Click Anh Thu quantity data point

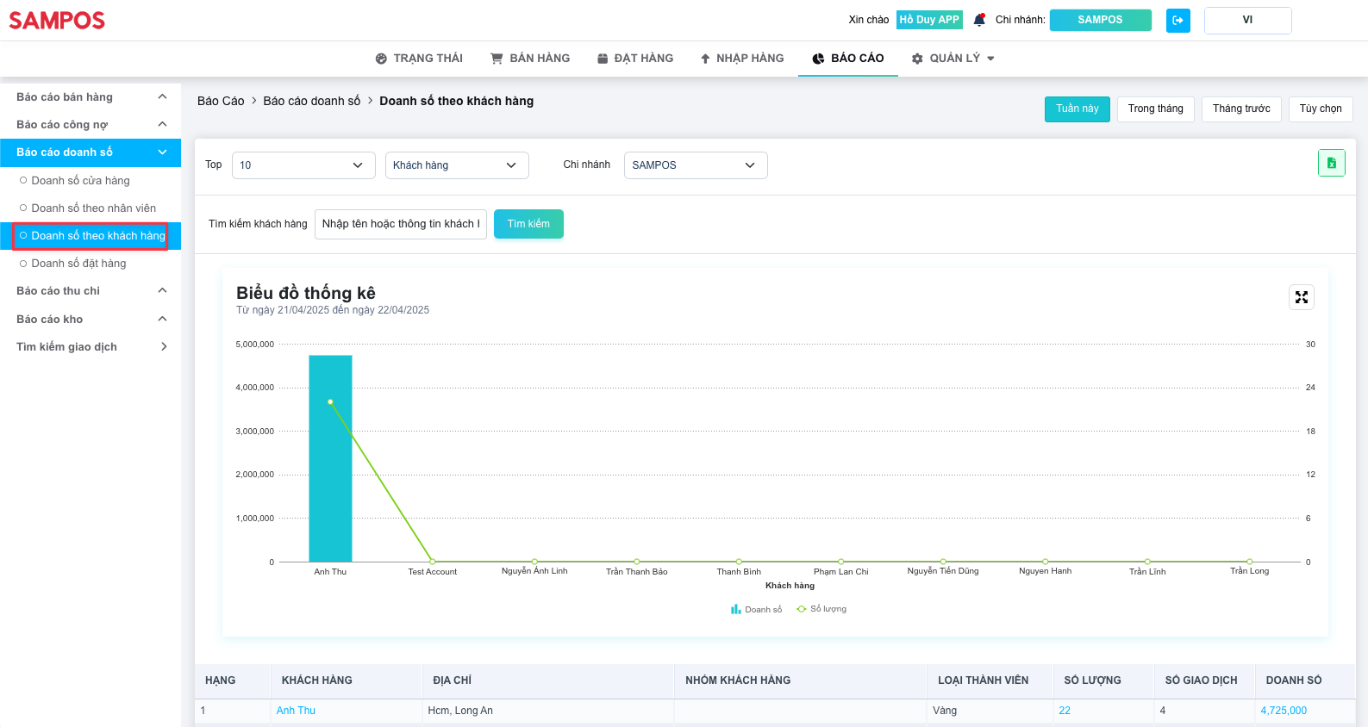click(330, 401)
